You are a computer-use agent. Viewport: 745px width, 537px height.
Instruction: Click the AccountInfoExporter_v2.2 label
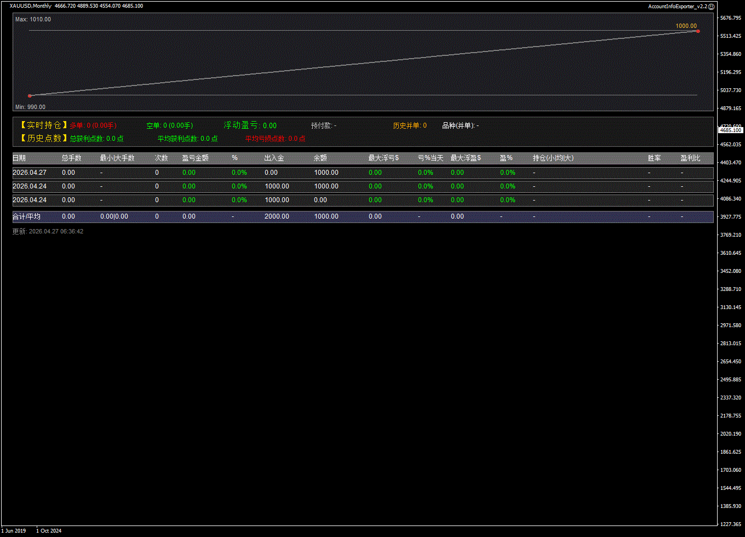coord(678,7)
